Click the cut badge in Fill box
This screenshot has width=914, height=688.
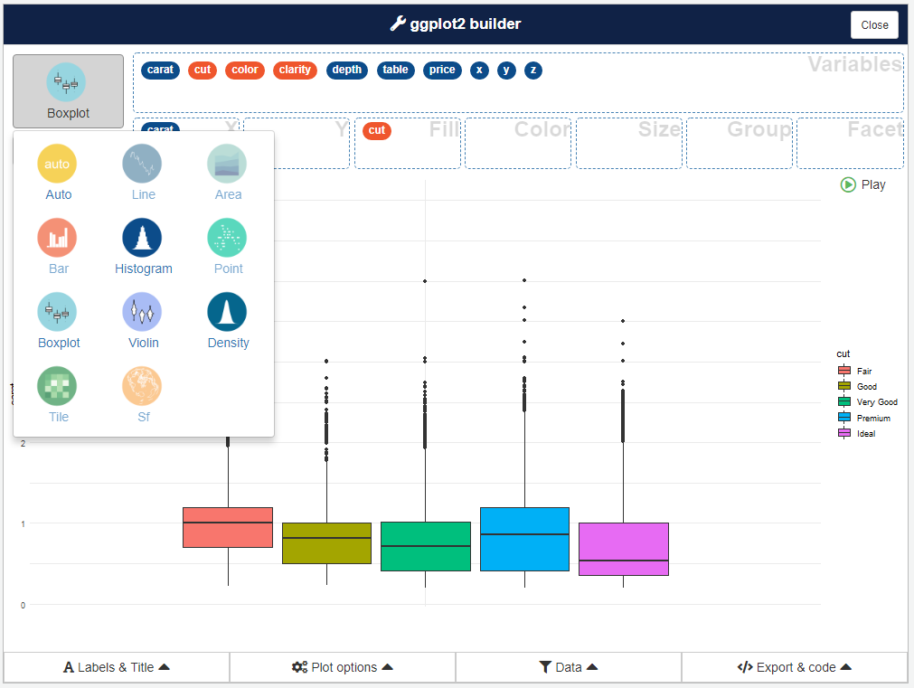click(x=377, y=130)
